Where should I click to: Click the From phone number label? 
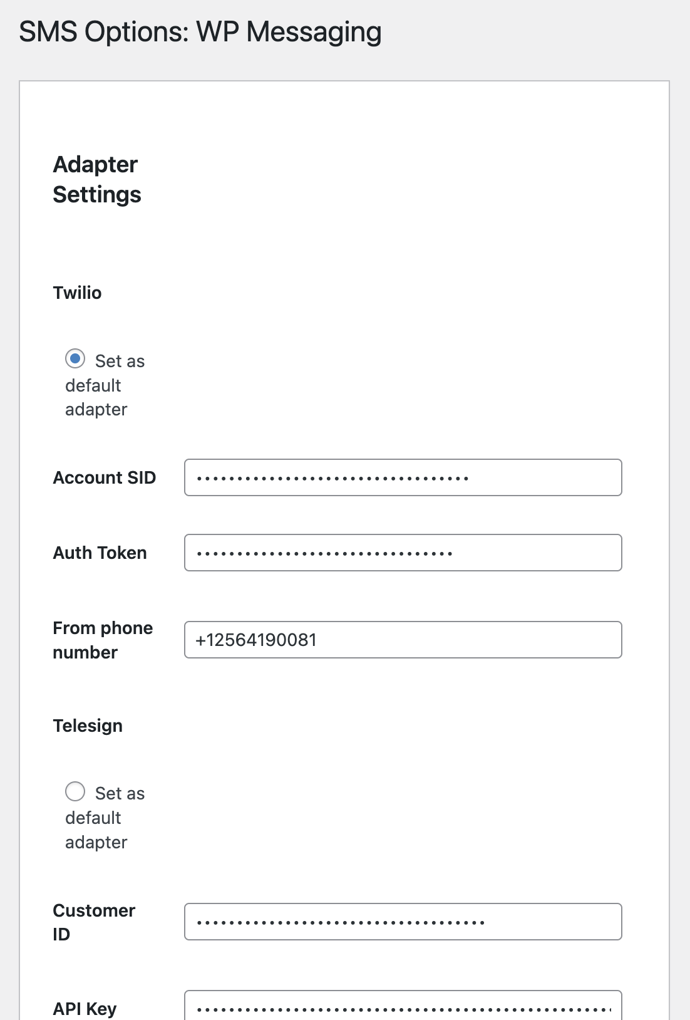[x=103, y=640]
